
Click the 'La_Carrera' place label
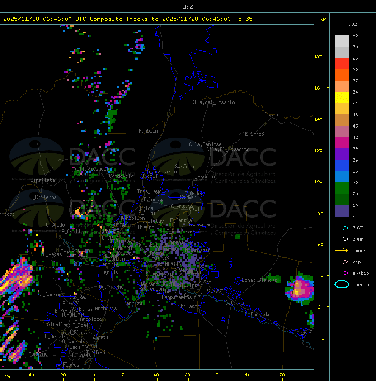tap(51, 295)
